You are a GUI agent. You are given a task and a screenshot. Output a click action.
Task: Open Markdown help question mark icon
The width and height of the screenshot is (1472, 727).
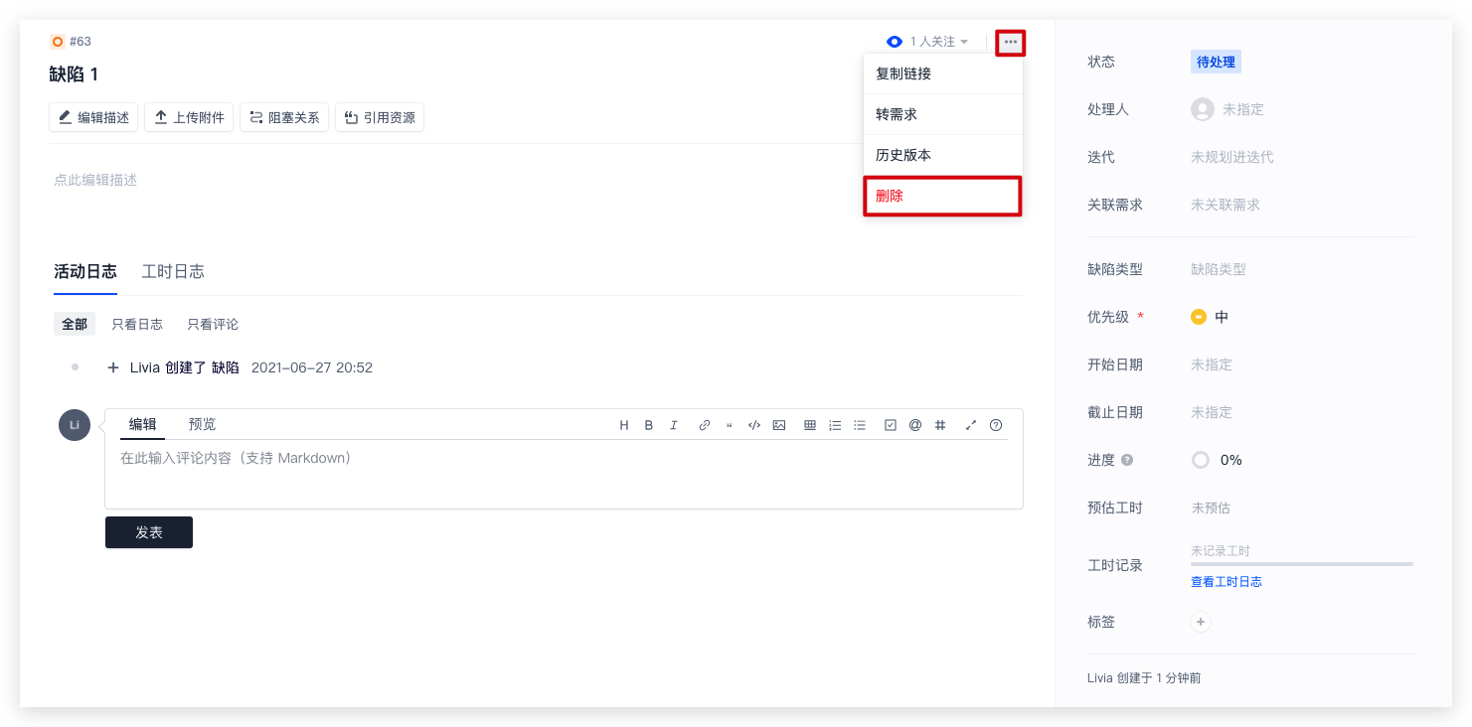pyautogui.click(x=996, y=425)
